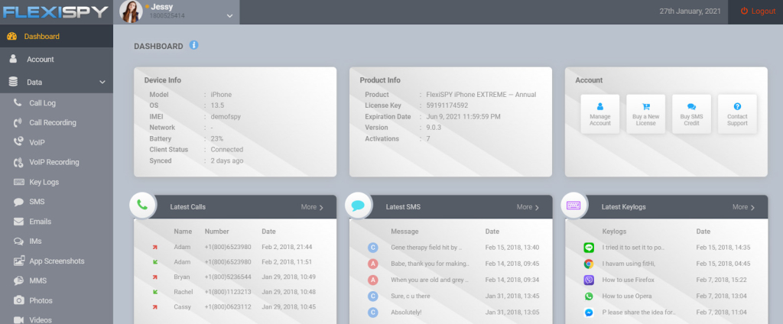Click the 'How to use Firefox' keylog

pos(628,280)
